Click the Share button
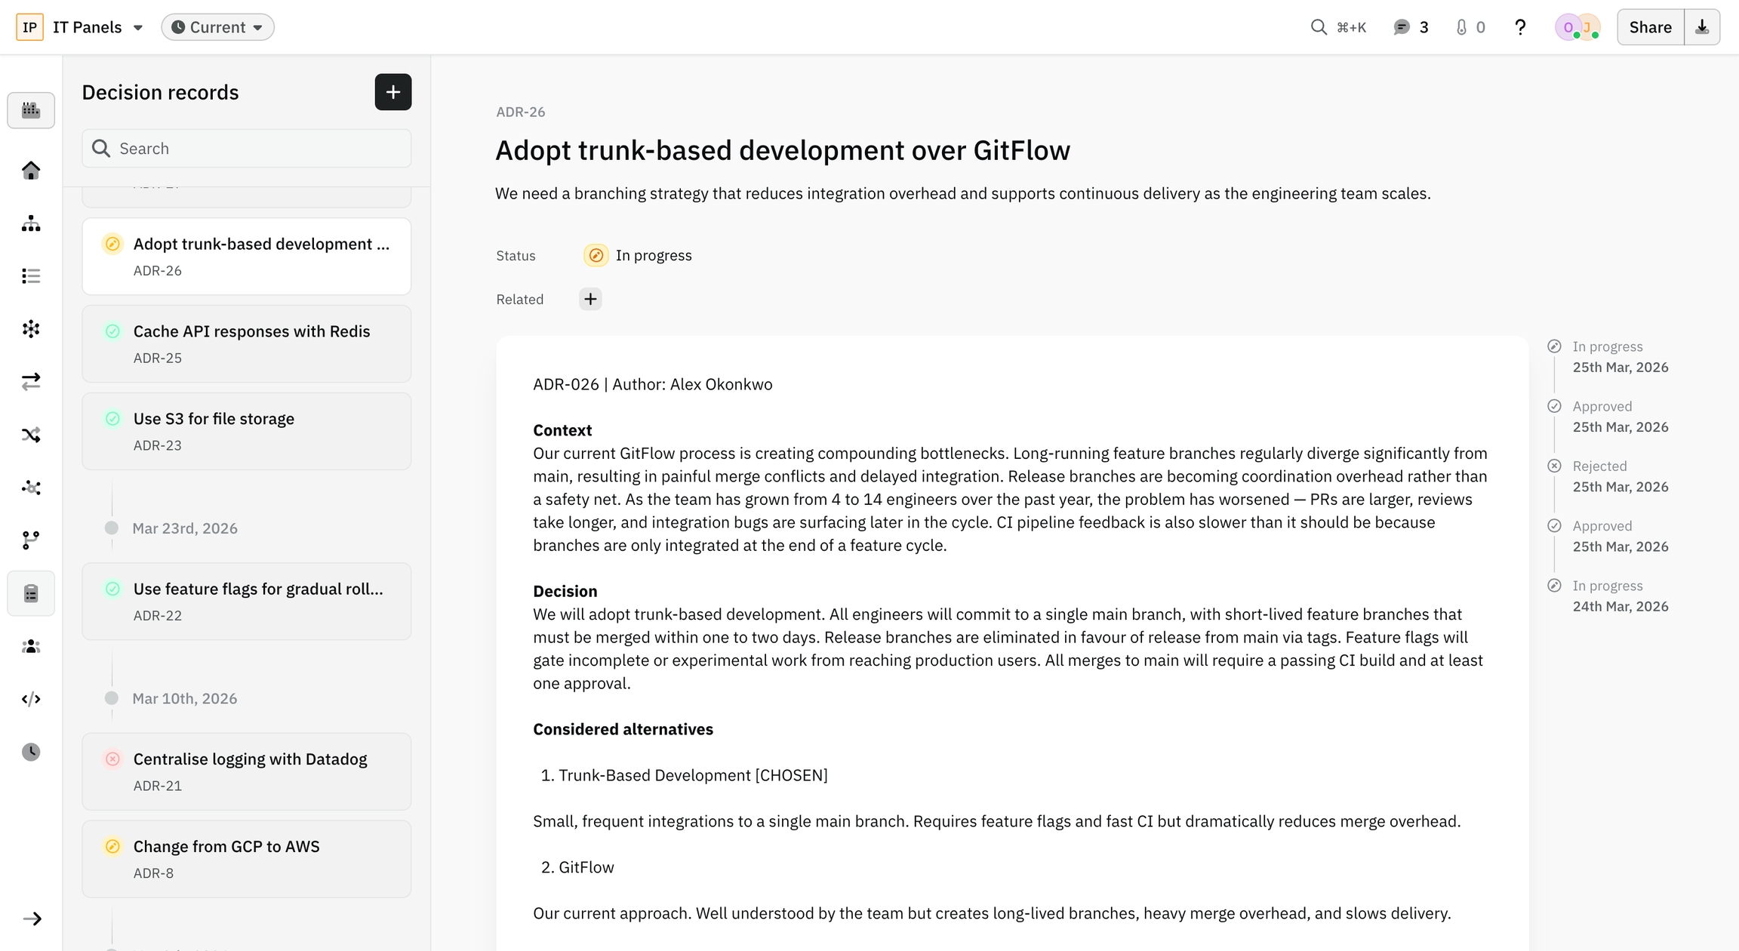Image resolution: width=1739 pixels, height=951 pixels. point(1650,27)
